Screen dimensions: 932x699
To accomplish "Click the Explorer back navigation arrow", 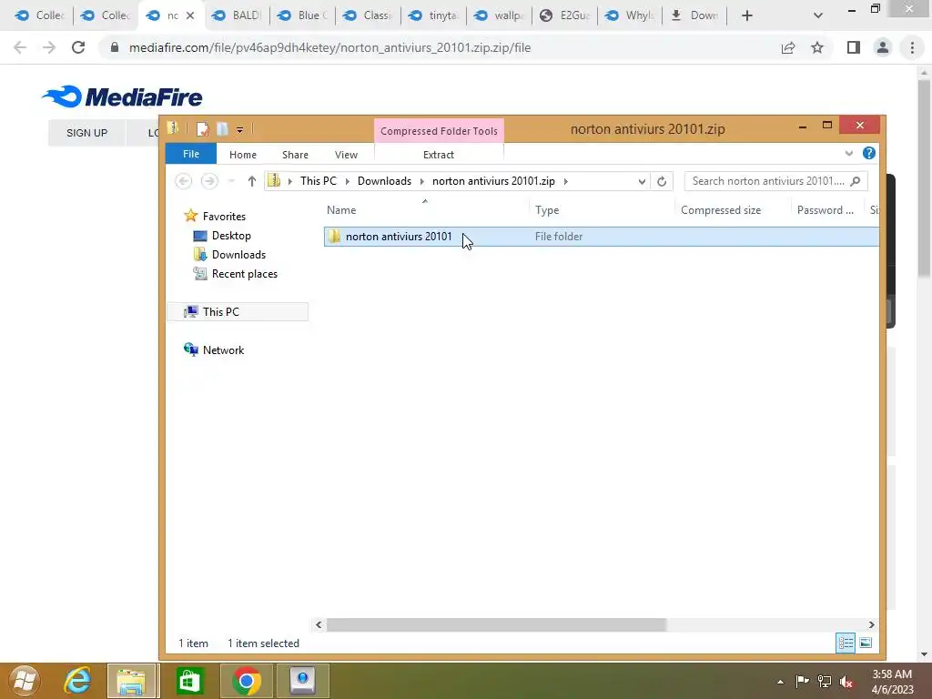I will tap(184, 181).
